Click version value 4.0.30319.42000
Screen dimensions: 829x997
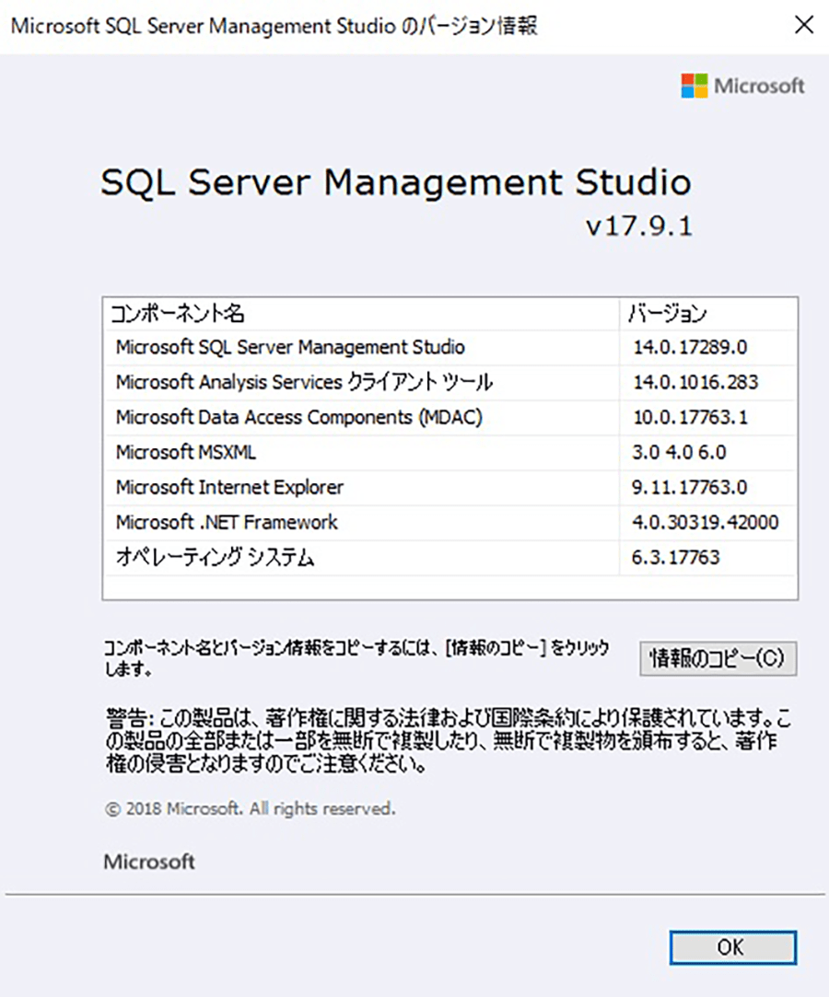pos(705,522)
